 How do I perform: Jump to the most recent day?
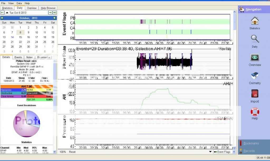[55, 13]
